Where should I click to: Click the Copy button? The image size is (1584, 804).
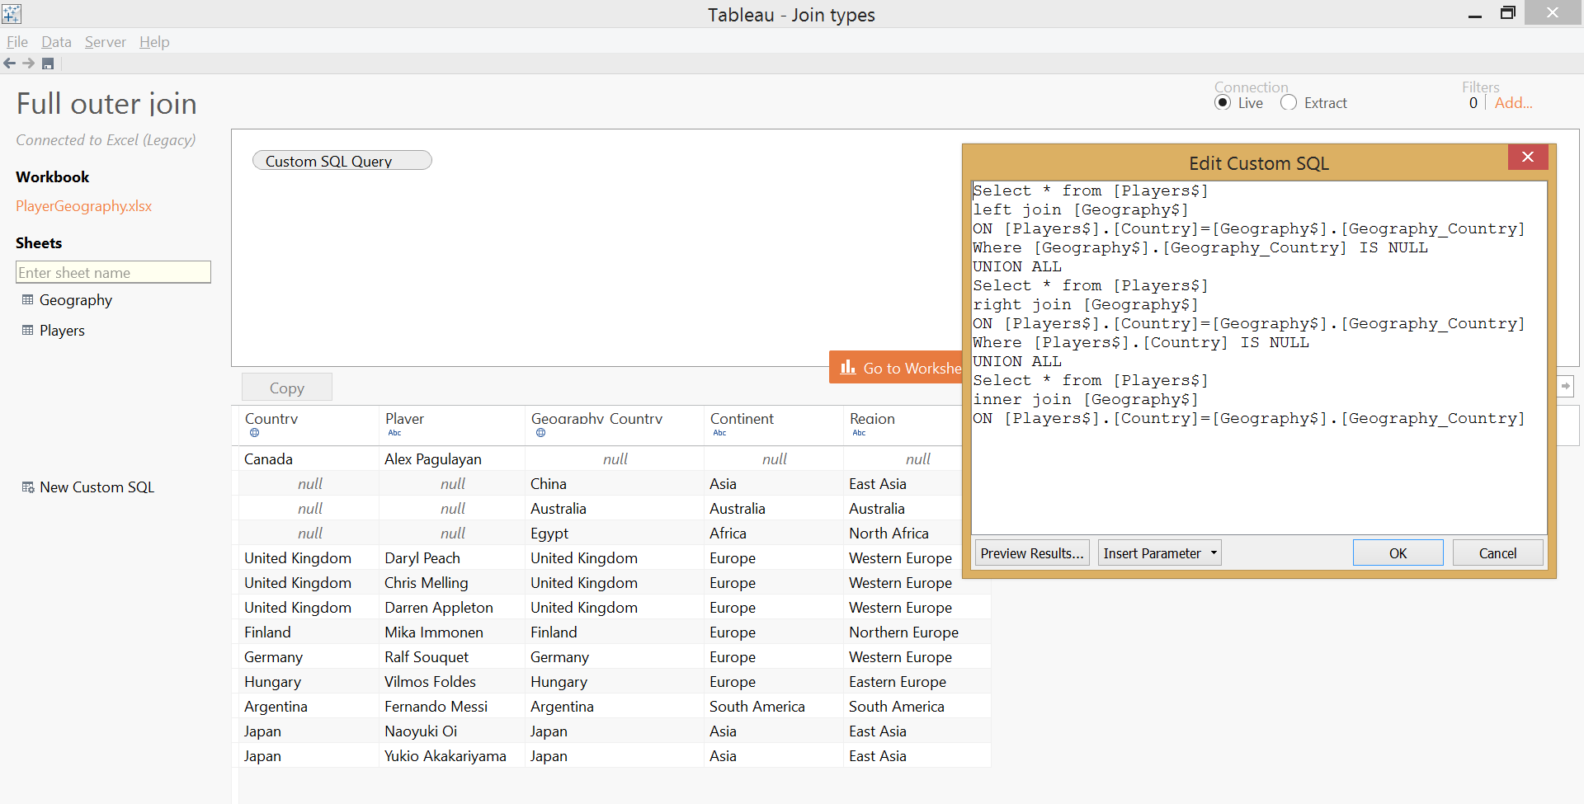[287, 388]
